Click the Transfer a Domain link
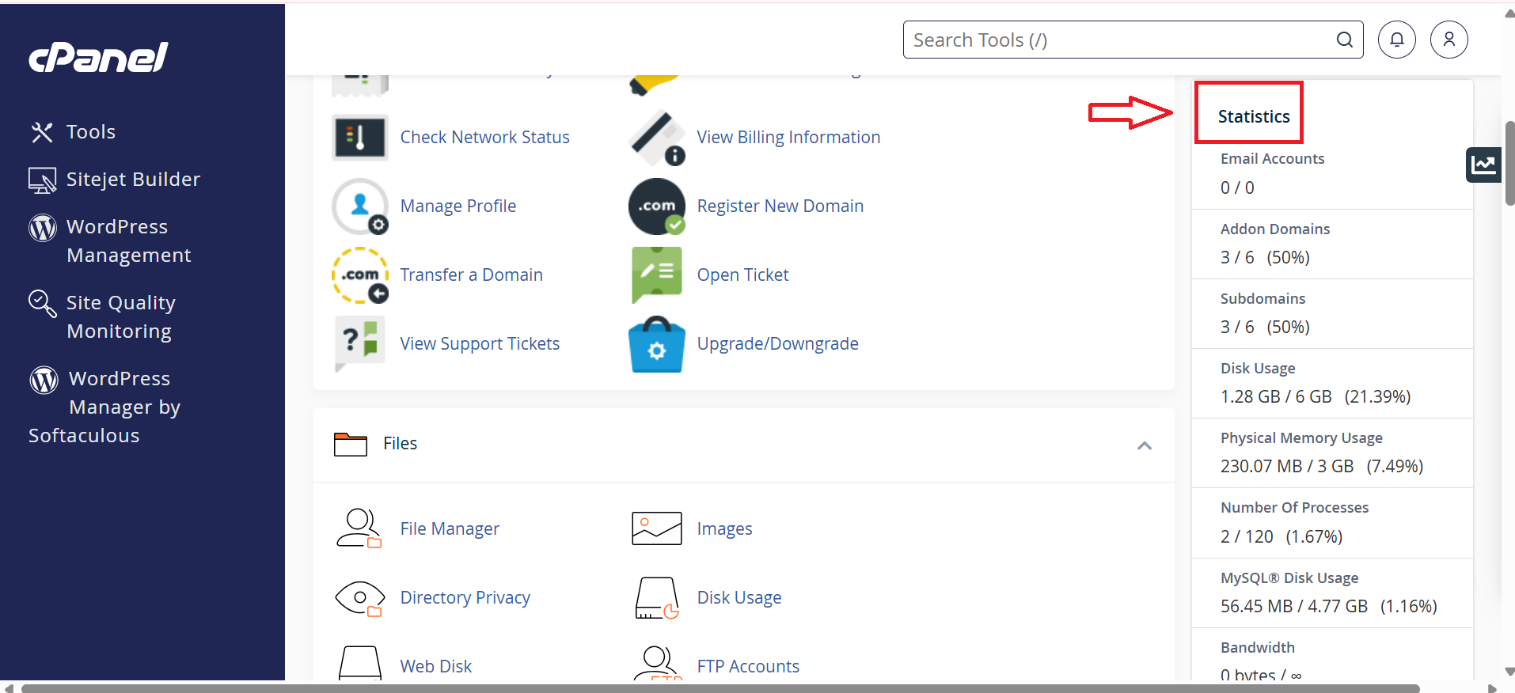The width and height of the screenshot is (1515, 693). click(471, 275)
